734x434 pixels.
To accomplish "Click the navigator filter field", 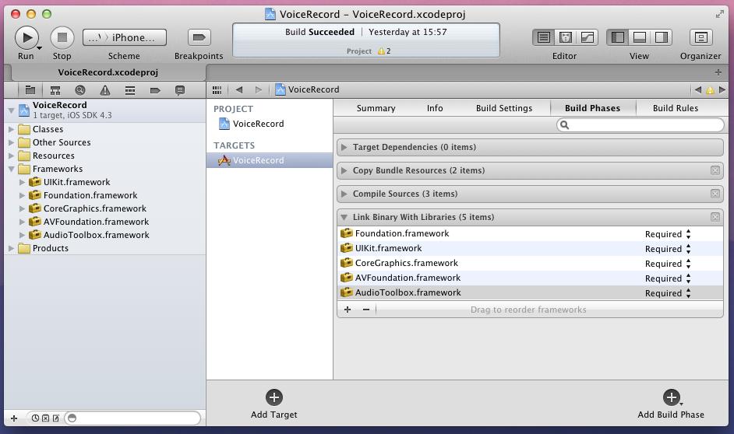I will [x=132, y=418].
